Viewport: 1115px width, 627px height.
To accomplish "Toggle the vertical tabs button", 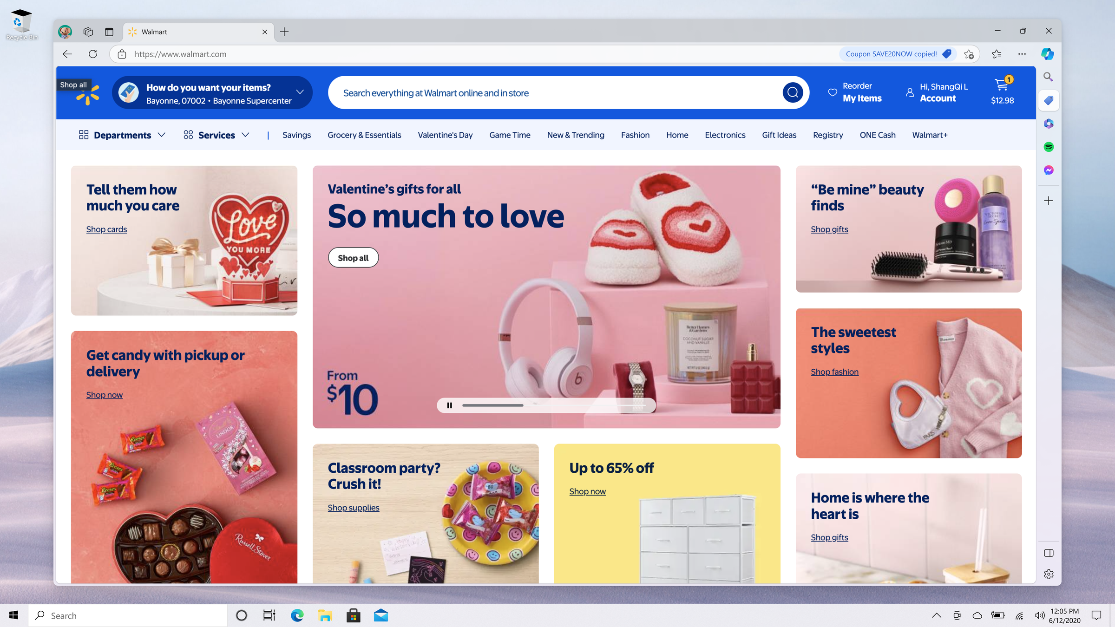I will point(109,32).
